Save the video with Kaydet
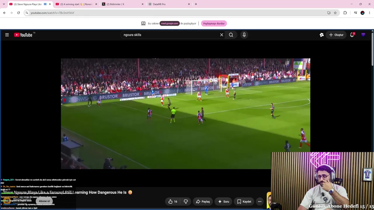374x210 pixels. coord(244,202)
